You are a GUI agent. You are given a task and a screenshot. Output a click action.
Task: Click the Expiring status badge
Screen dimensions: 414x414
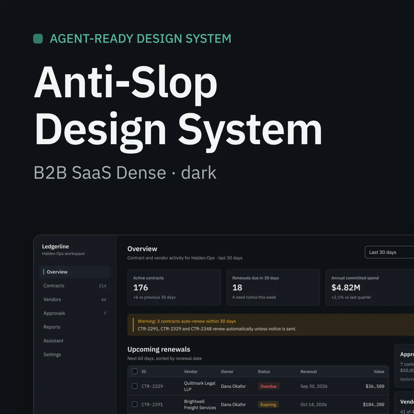(x=268, y=404)
